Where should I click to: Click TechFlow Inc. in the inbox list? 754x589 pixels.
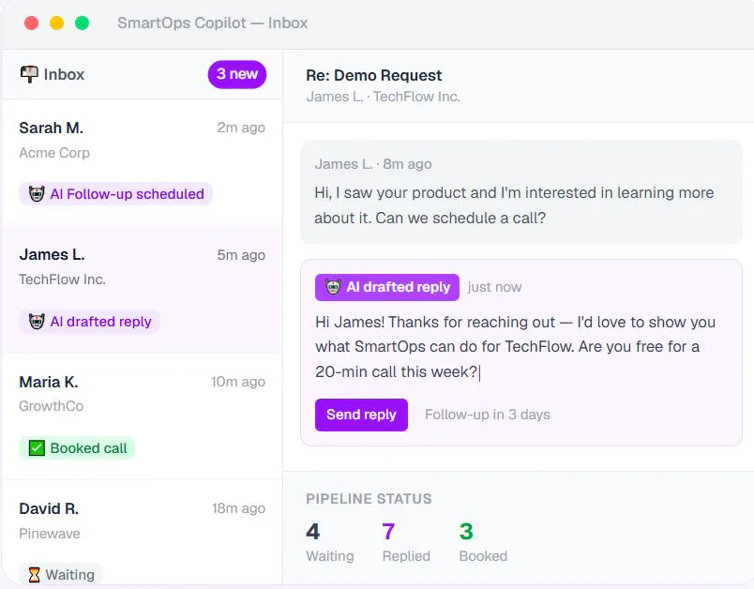62,279
